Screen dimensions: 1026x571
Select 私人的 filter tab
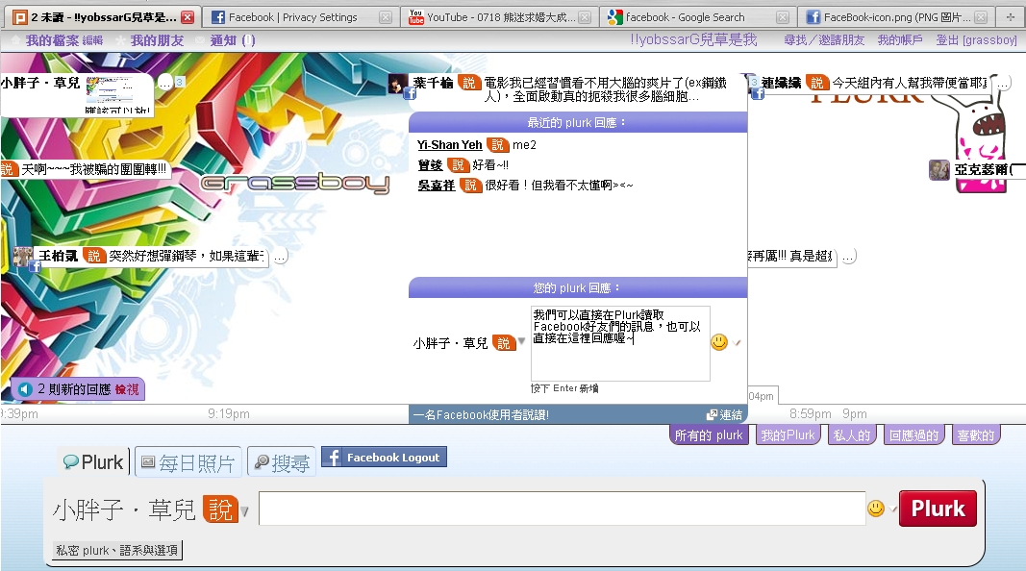[852, 434]
